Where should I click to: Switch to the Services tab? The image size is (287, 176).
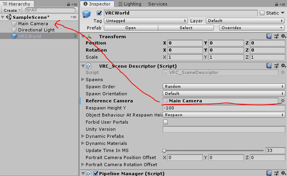point(158,4)
